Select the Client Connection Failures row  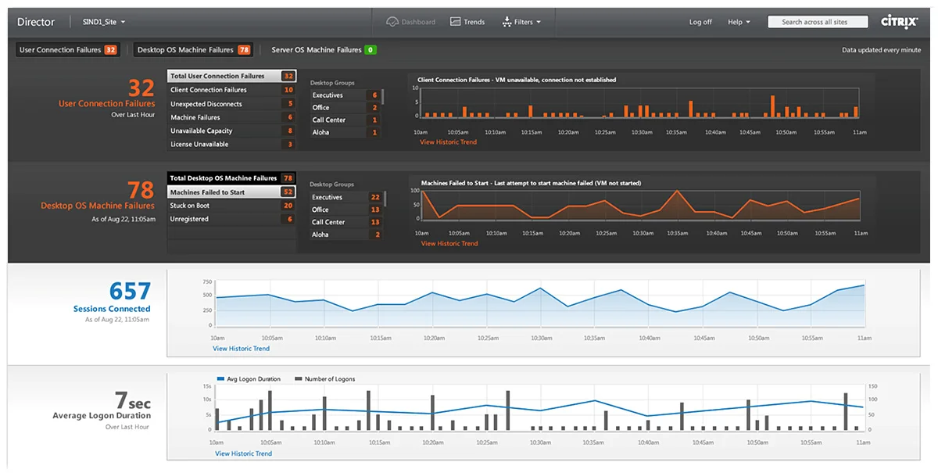coord(231,90)
